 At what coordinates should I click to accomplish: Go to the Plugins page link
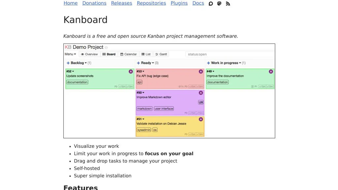point(179,3)
